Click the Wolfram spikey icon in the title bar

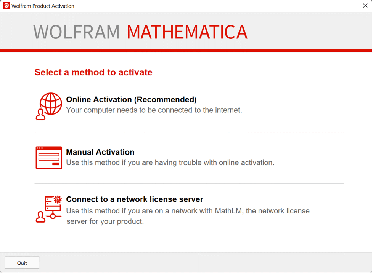click(x=6, y=6)
